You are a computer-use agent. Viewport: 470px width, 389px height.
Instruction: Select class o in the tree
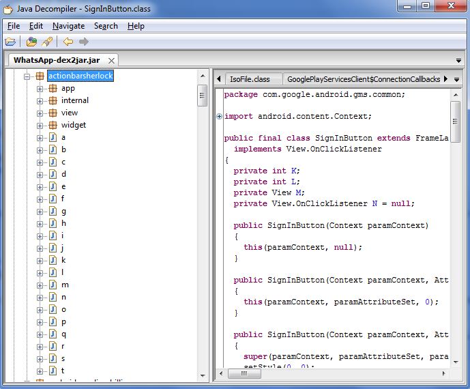[x=64, y=310]
